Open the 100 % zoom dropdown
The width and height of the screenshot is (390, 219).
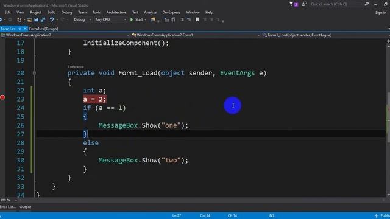16,200
